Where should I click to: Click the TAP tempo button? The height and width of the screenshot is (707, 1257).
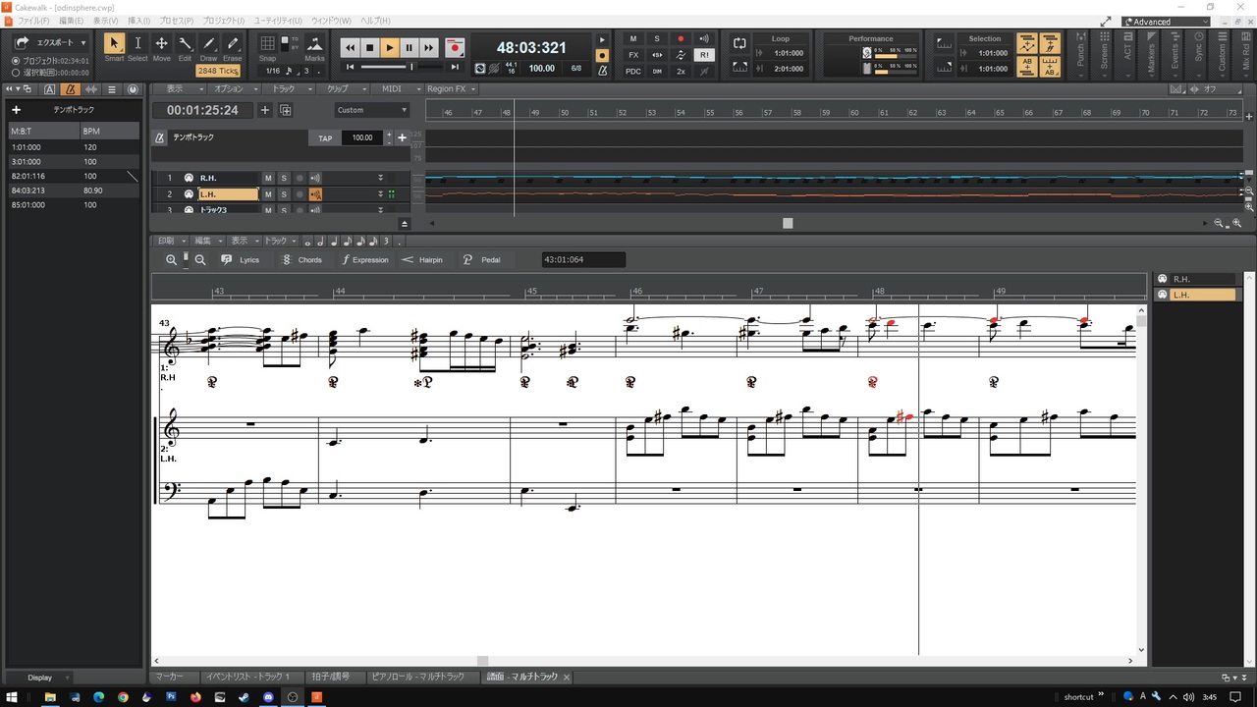click(325, 138)
